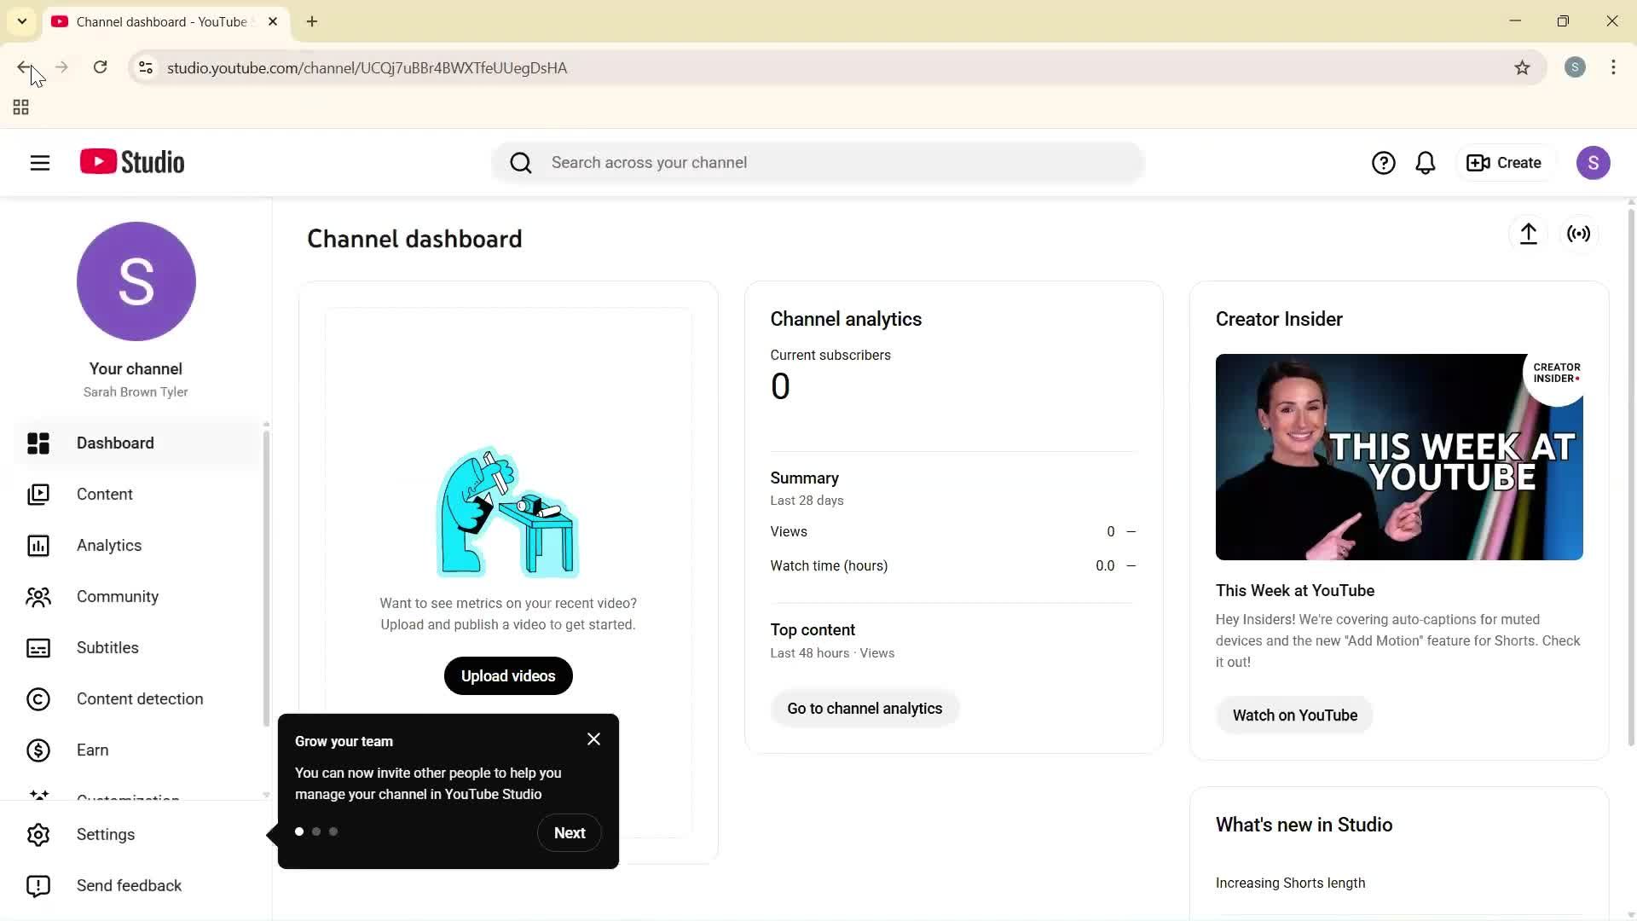Image resolution: width=1637 pixels, height=921 pixels.
Task: Click inside the channel search bar
Action: tap(818, 162)
